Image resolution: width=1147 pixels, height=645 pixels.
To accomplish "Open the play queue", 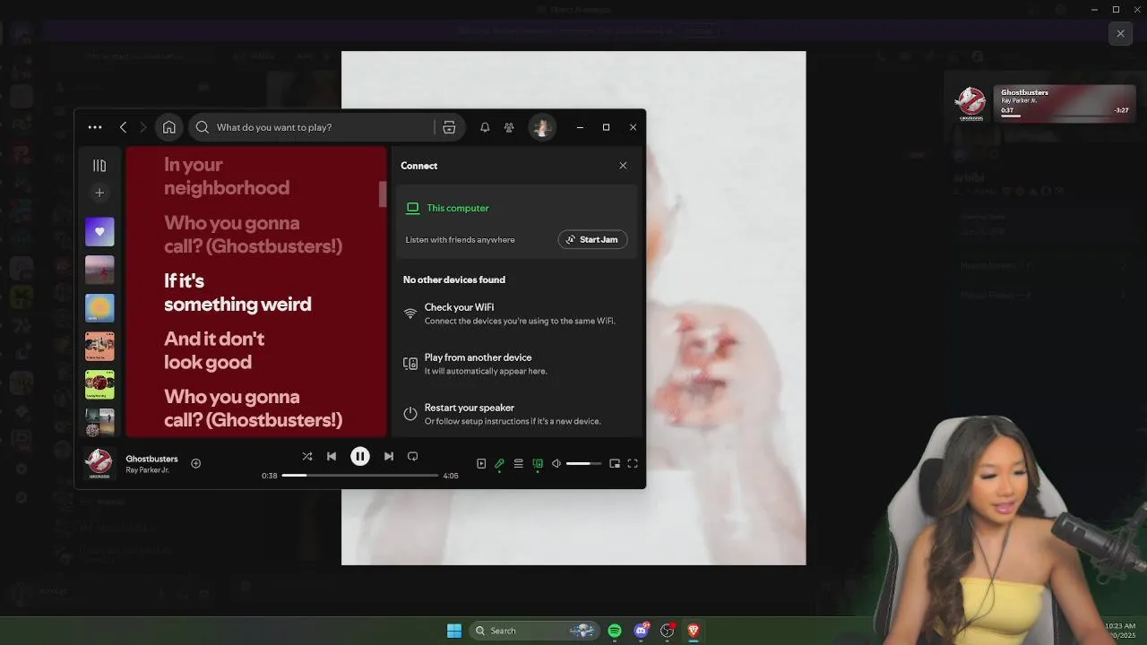I will pos(518,463).
